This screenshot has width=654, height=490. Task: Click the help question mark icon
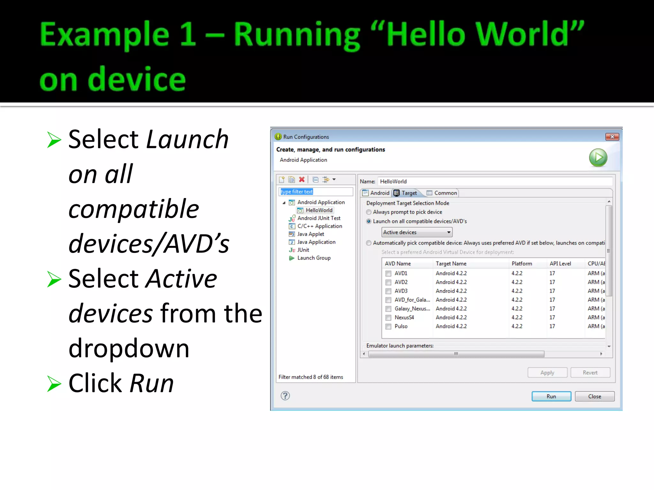pos(285,396)
